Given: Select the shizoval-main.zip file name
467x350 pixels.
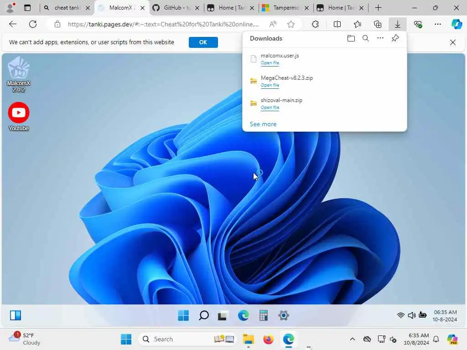Looking at the screenshot, I should coord(281,100).
